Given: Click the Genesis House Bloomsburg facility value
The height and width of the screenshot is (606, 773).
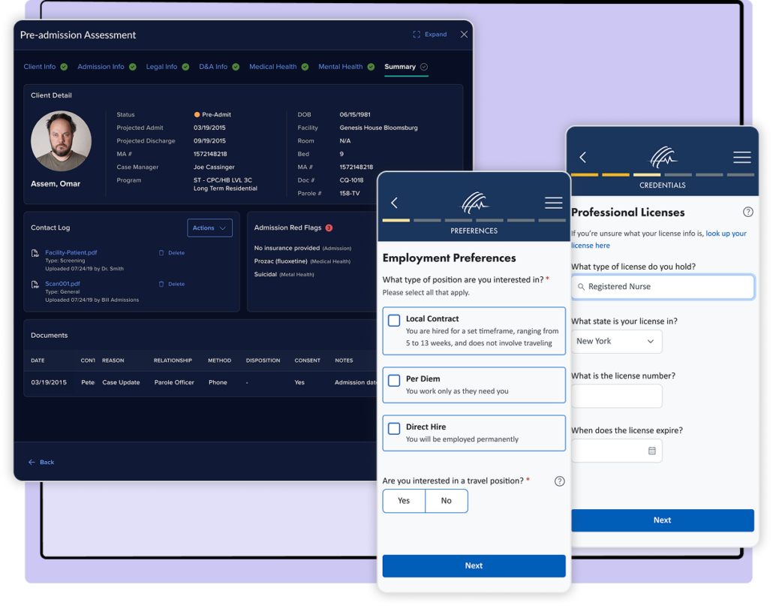Looking at the screenshot, I should (378, 128).
